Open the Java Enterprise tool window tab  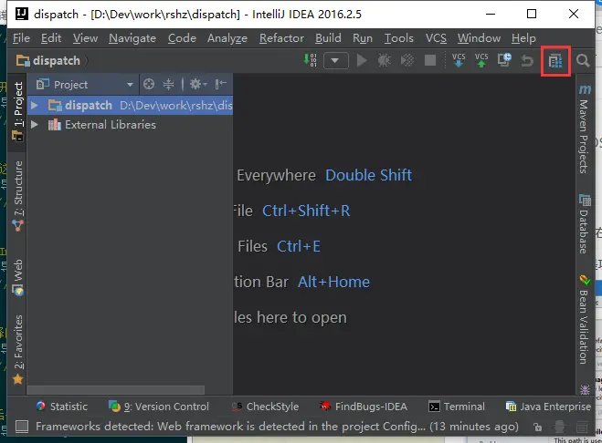pyautogui.click(x=548, y=407)
